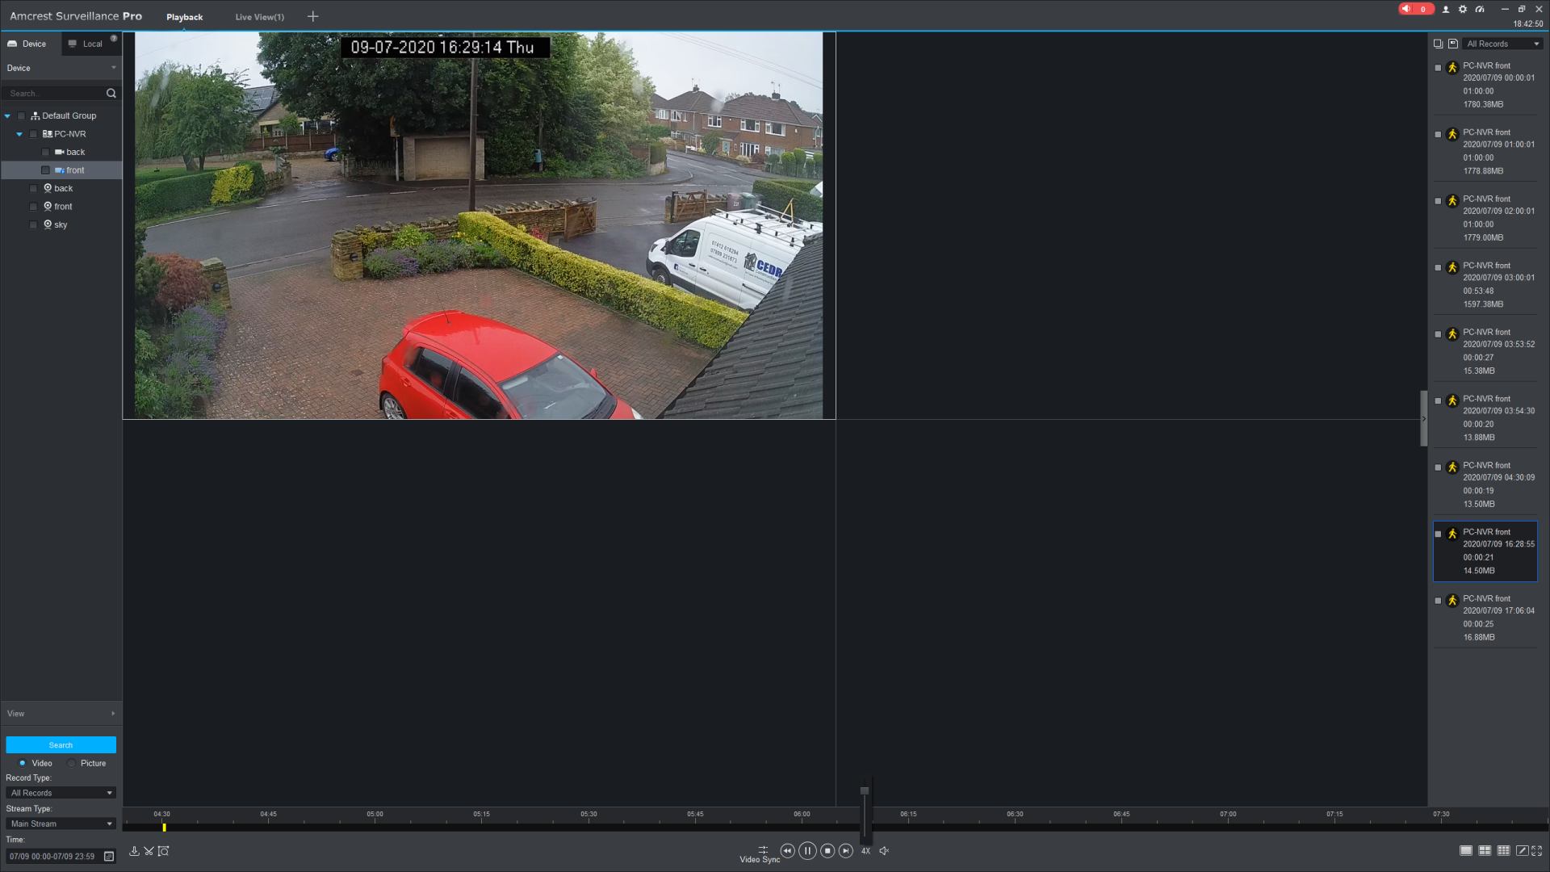Open system performance gauge icon
The width and height of the screenshot is (1550, 872).
1480,9
